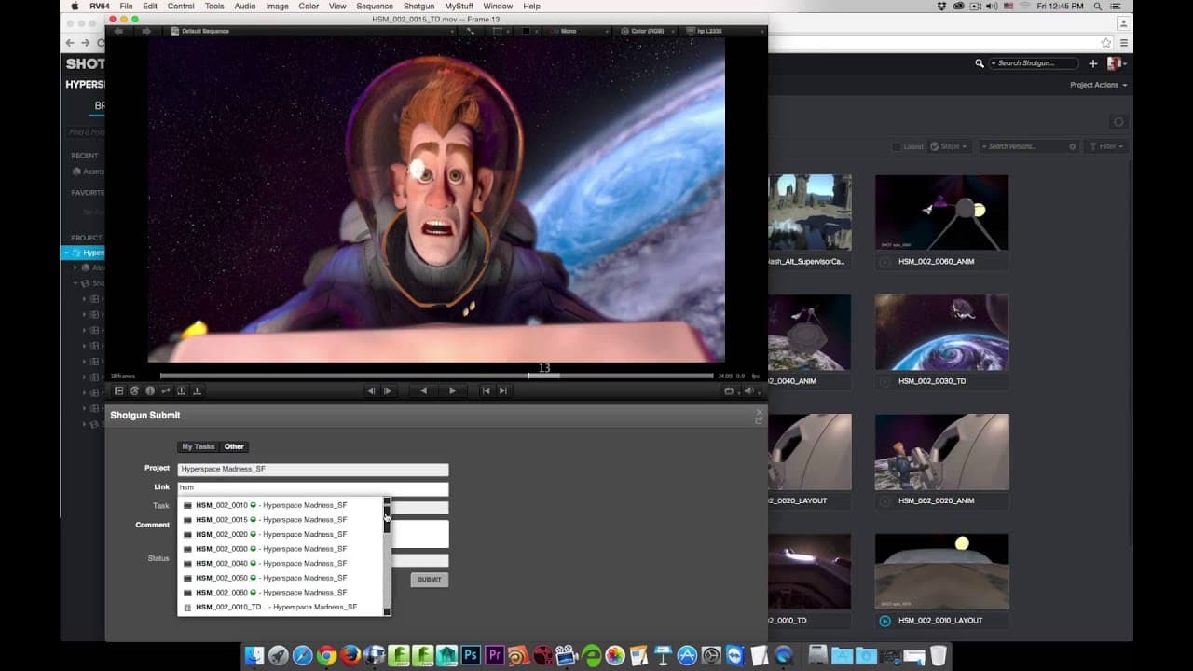
Task: Click the forward arrow in RV top toolbar
Action: tap(146, 31)
